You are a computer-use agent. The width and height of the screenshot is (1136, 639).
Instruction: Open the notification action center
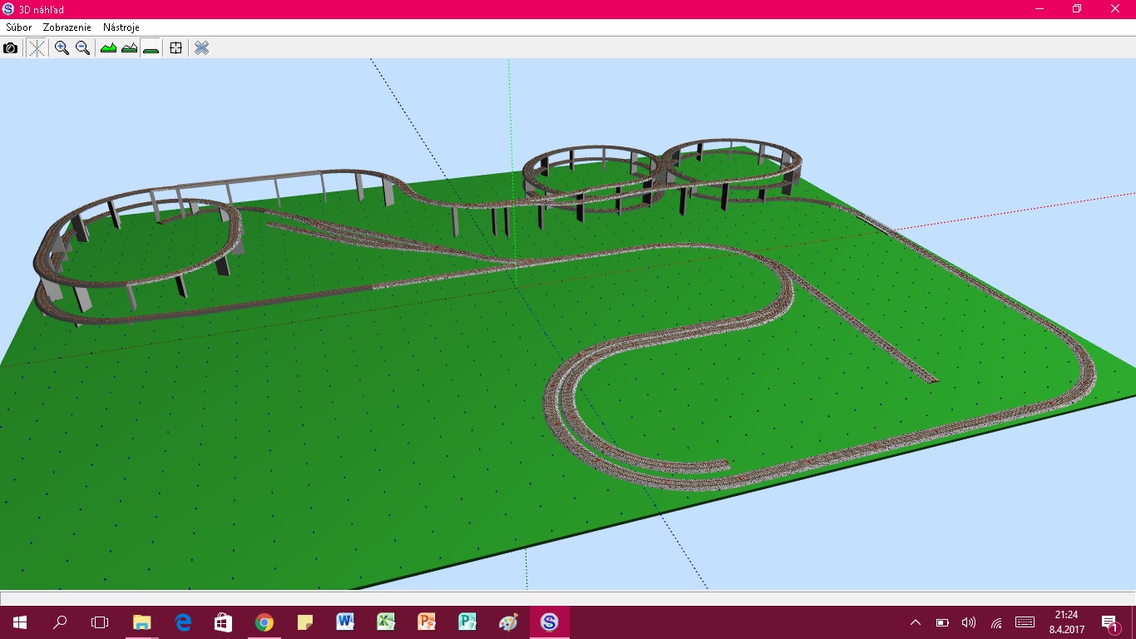coord(1109,622)
